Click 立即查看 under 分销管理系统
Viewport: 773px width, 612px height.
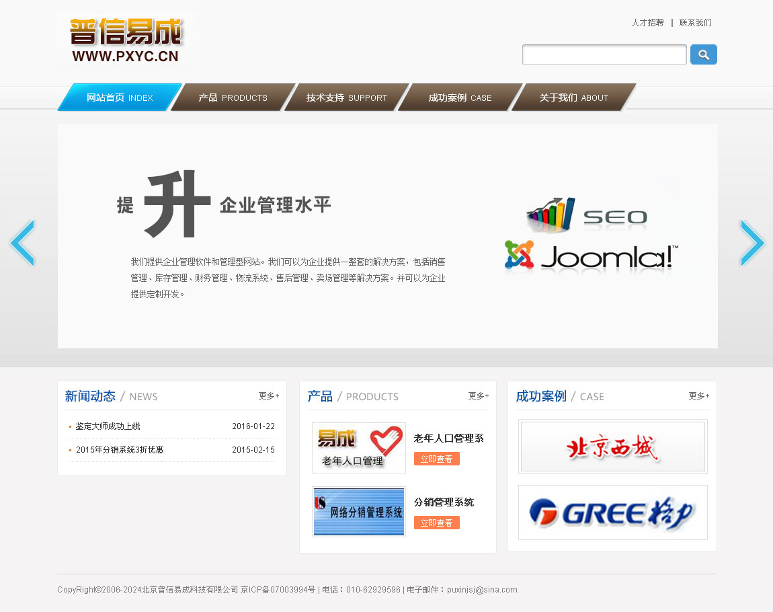tap(437, 523)
